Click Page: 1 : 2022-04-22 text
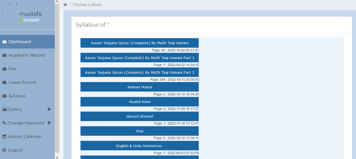The height and width of the screenshot is (159, 356). coord(176,65)
